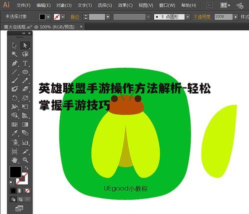Set paint mode to solid Color
This screenshot has width=249, height=214.
click(x=13, y=190)
